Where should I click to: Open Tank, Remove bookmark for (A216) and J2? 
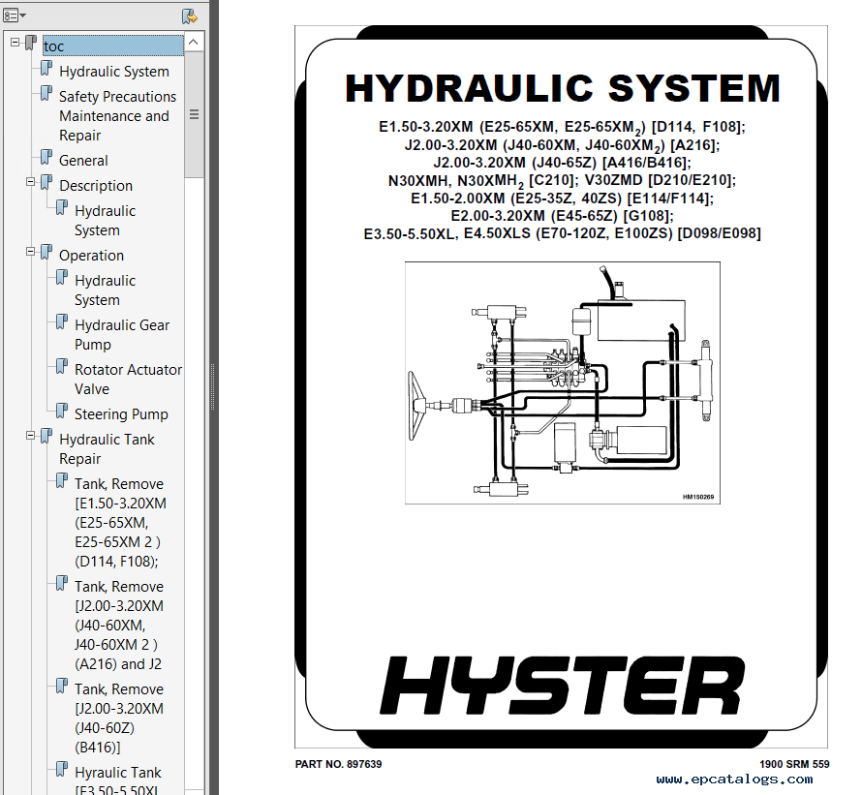point(119,626)
